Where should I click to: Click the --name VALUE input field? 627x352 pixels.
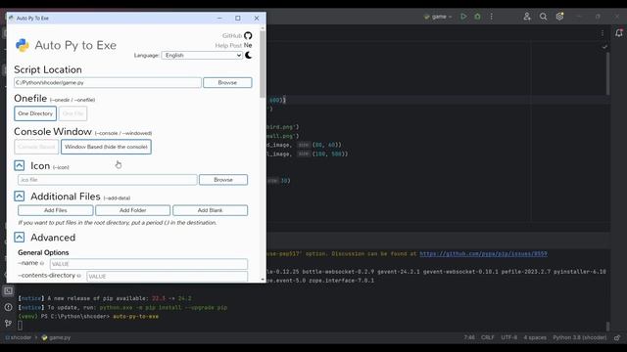coord(148,264)
